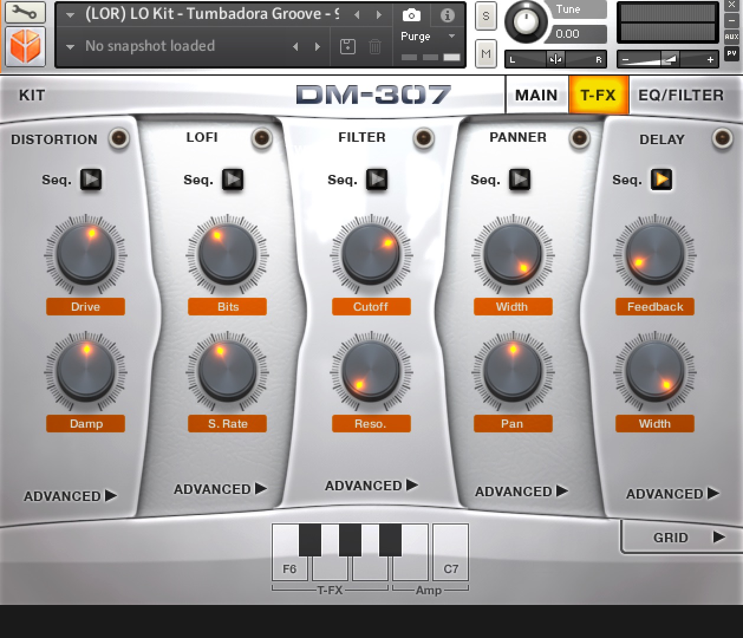Save snapshot with the floppy disk icon
Image resolution: width=743 pixels, height=638 pixels.
click(x=348, y=46)
